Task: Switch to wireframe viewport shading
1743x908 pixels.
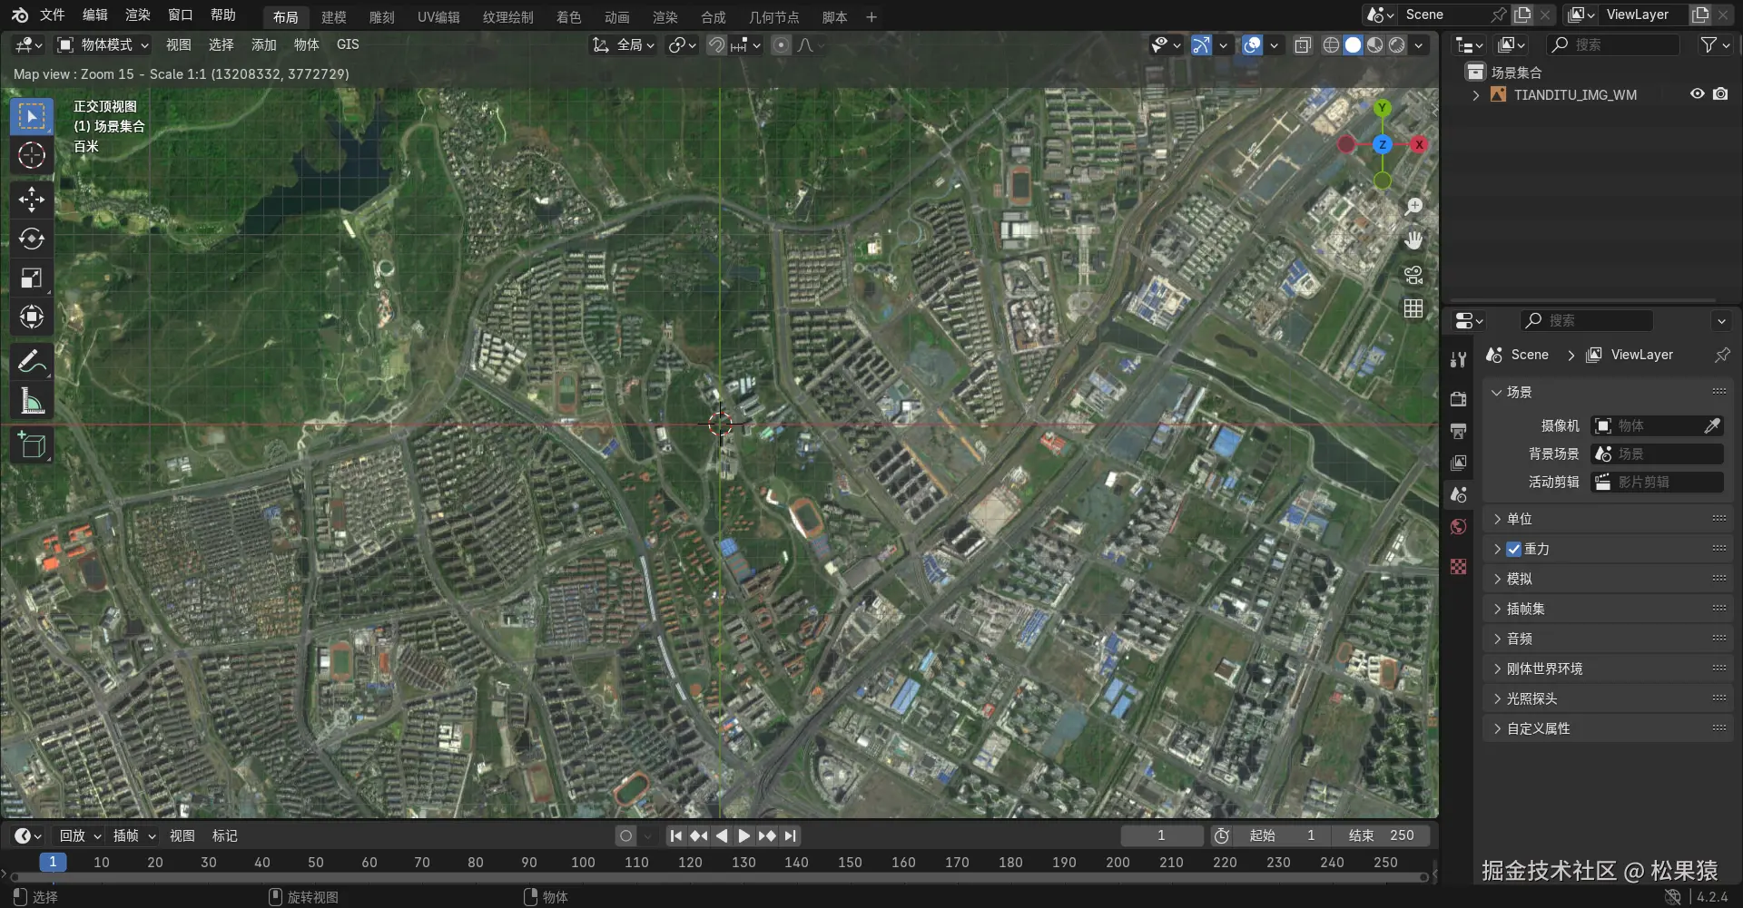Action: [x=1331, y=44]
